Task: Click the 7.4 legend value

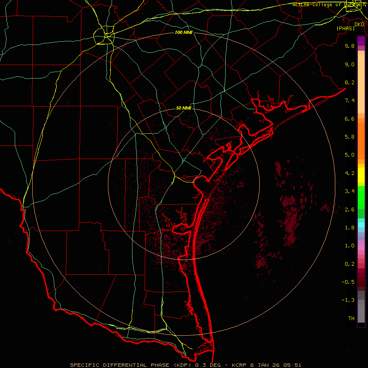Action: pyautogui.click(x=350, y=101)
